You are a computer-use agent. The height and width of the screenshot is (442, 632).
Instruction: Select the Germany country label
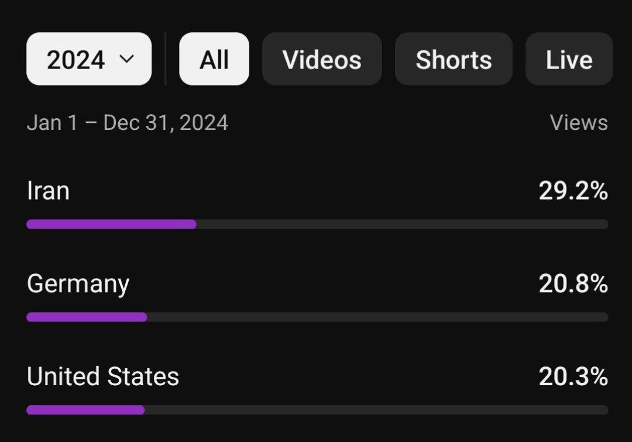coord(78,284)
